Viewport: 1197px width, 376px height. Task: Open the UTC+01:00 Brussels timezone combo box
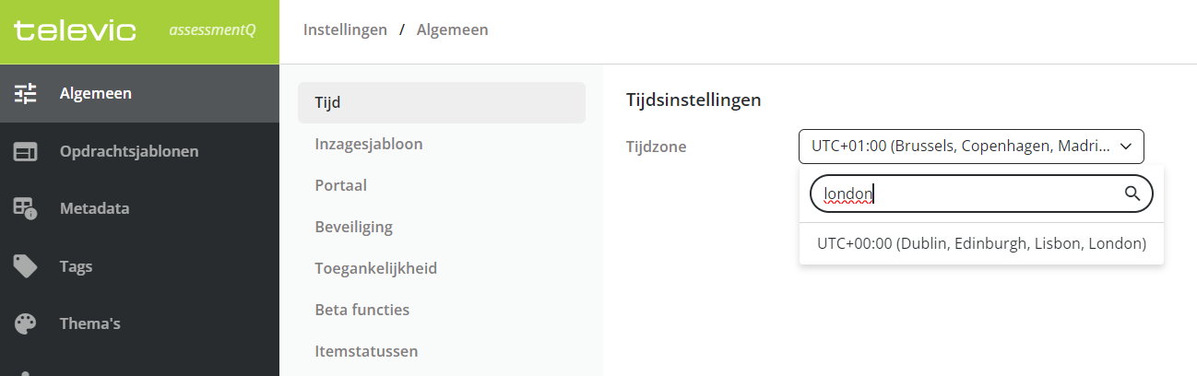pos(971,146)
